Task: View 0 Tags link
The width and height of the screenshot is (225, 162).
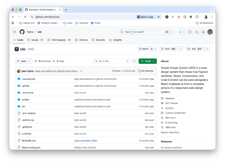Action: click(x=58, y=61)
